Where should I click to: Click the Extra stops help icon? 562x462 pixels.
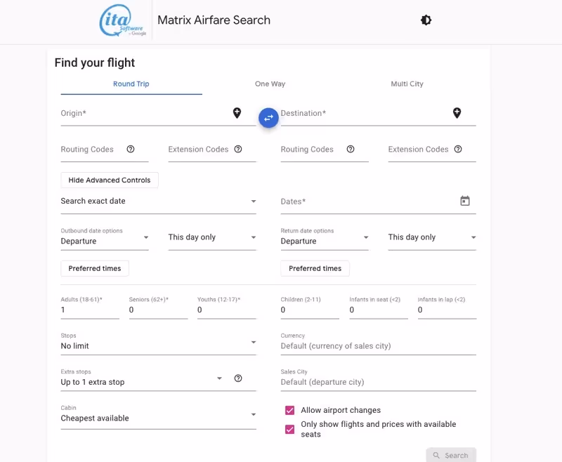[238, 378]
